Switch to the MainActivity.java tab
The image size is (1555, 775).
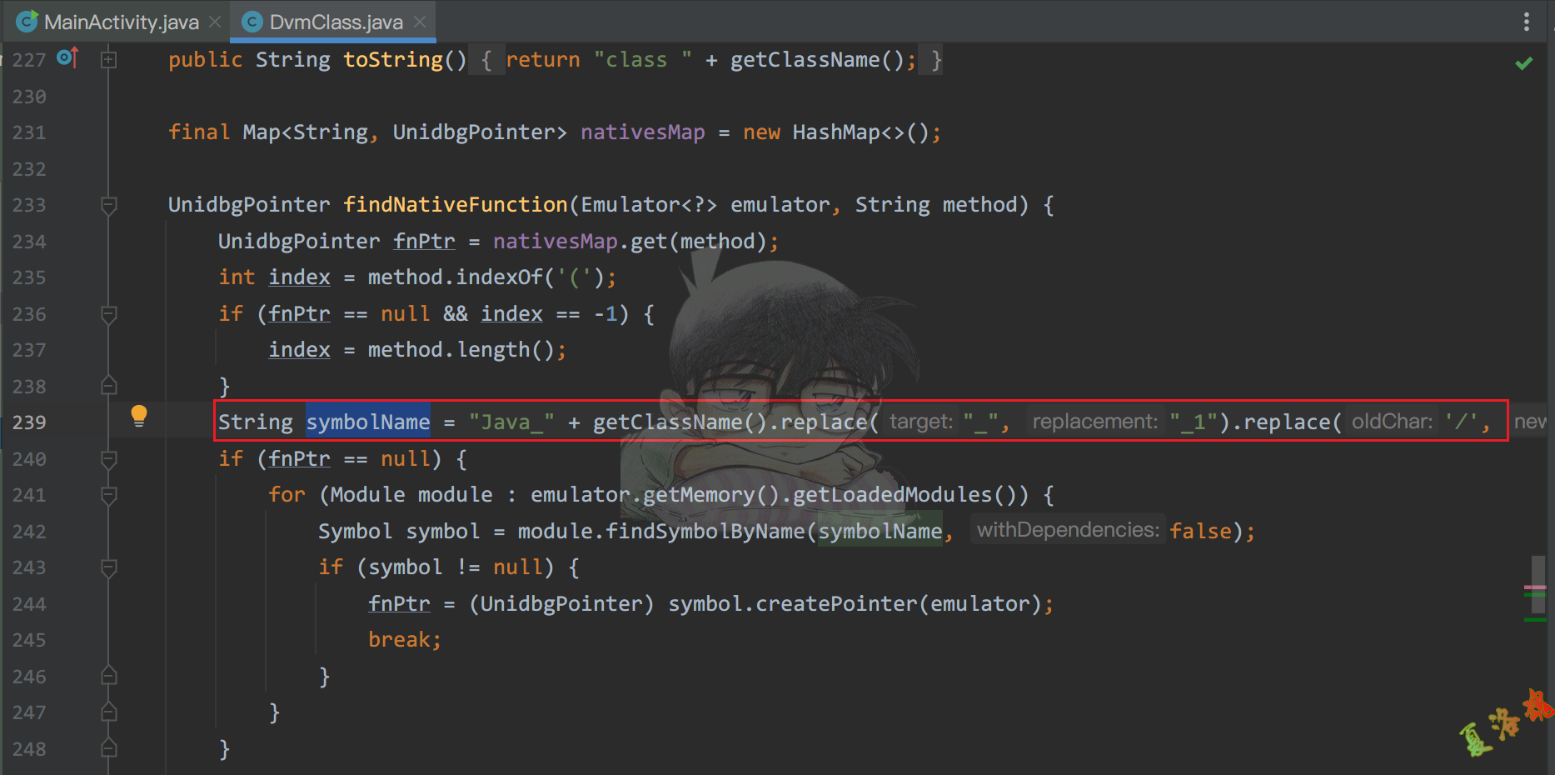tap(121, 22)
